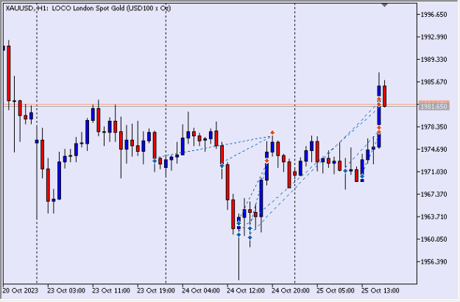Click the upper buy arrow on the 24 Oct 16:00 candle

[x=250, y=228]
